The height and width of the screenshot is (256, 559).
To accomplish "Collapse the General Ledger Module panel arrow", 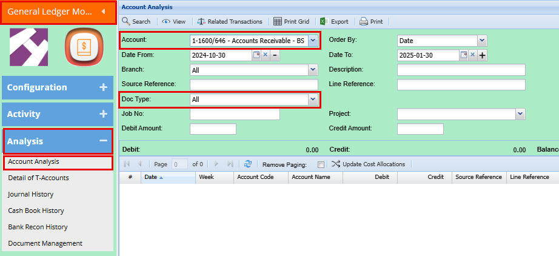I will coord(104,12).
